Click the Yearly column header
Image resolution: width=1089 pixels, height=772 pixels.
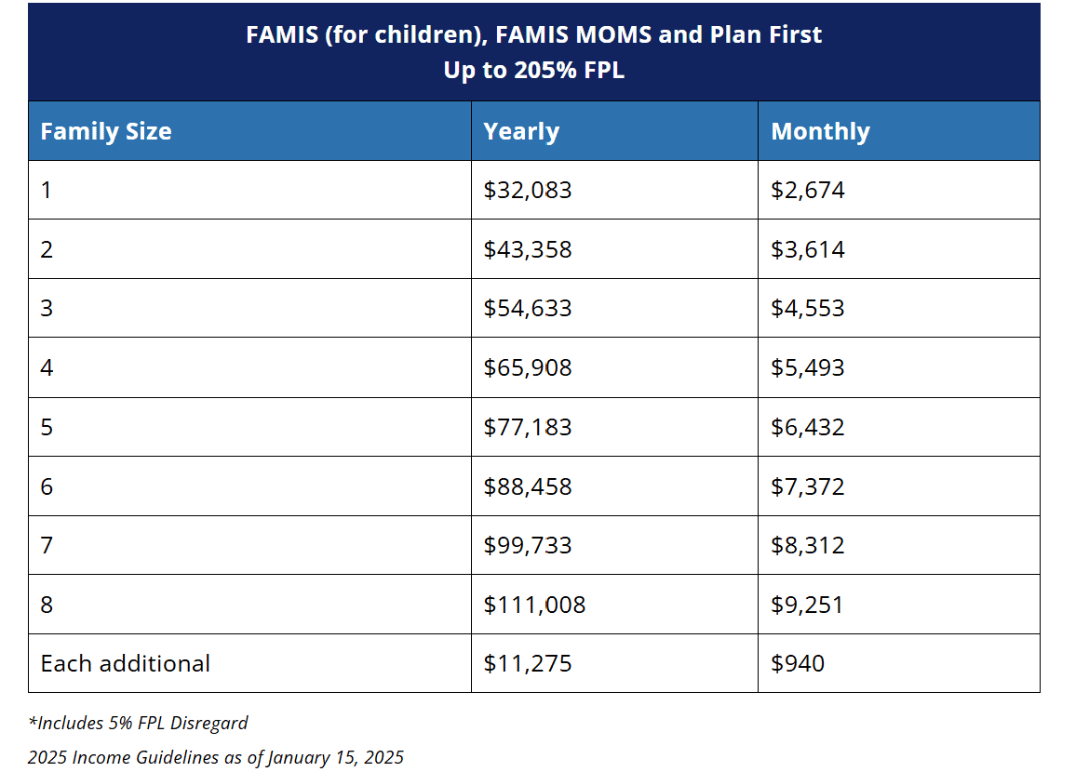pyautogui.click(x=521, y=131)
